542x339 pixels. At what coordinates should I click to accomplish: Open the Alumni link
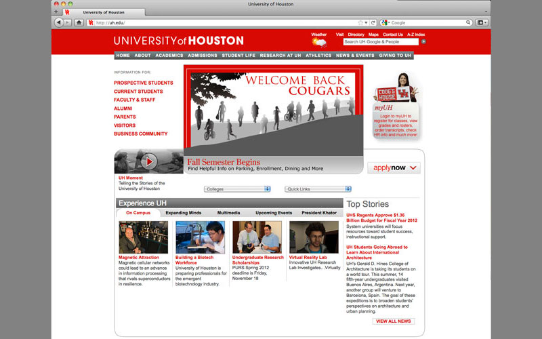123,108
